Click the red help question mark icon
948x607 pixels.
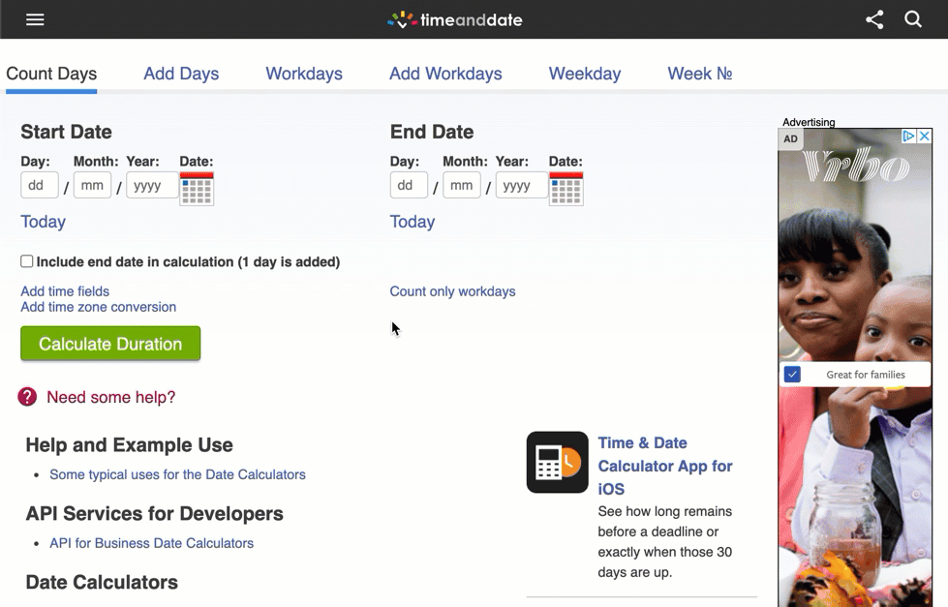pos(24,398)
